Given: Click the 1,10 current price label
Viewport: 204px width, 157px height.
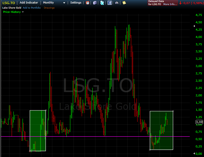Looking at the screenshot, I should coord(199,122).
